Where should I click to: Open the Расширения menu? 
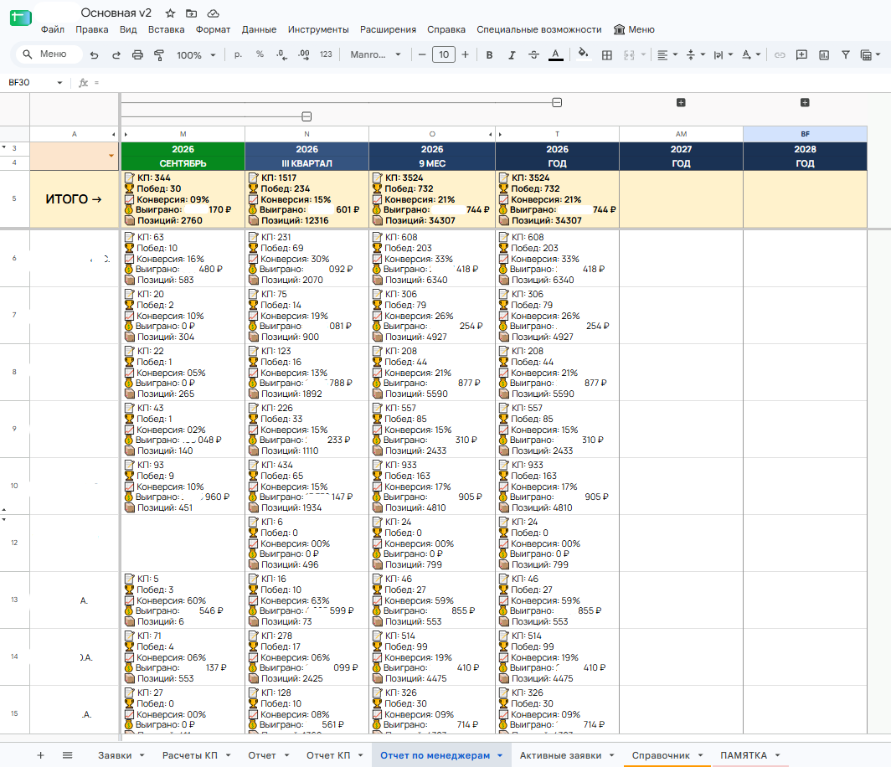click(x=388, y=29)
